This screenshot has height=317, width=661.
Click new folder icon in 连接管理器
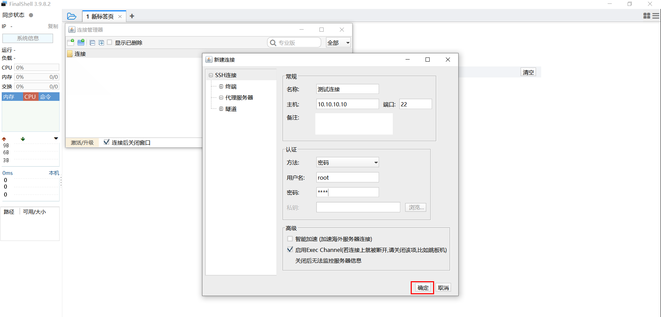tap(81, 42)
